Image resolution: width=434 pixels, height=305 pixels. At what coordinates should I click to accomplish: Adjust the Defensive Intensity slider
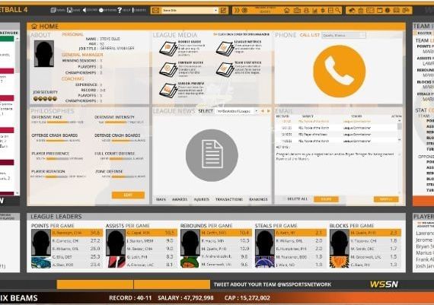116,122
